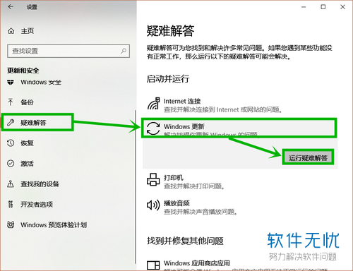
Task: Maximize the Settings window
Action: click(x=323, y=7)
